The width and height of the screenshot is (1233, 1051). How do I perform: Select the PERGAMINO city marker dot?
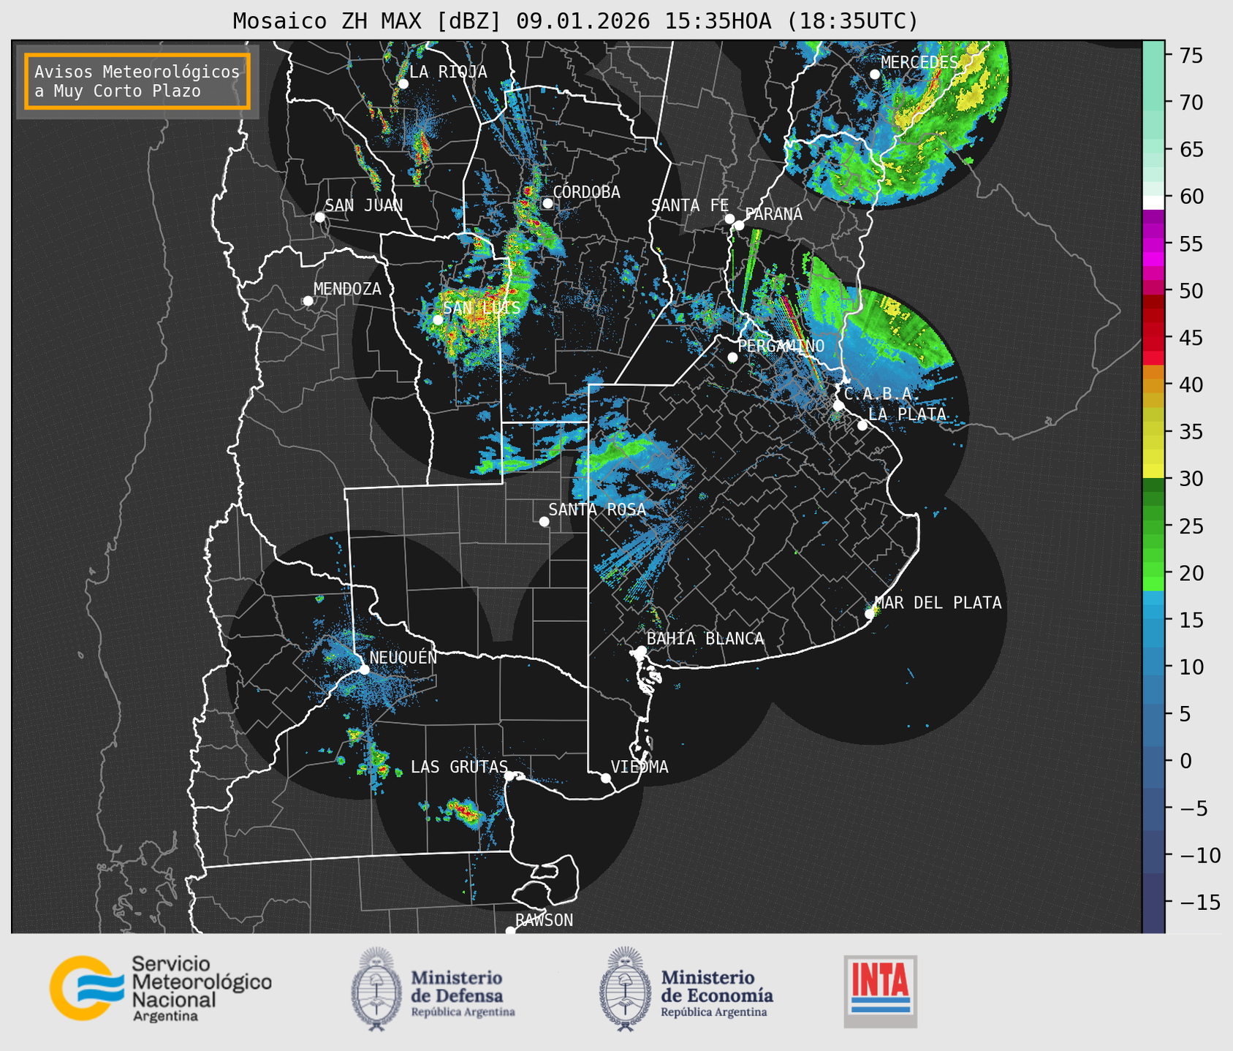coord(732,357)
